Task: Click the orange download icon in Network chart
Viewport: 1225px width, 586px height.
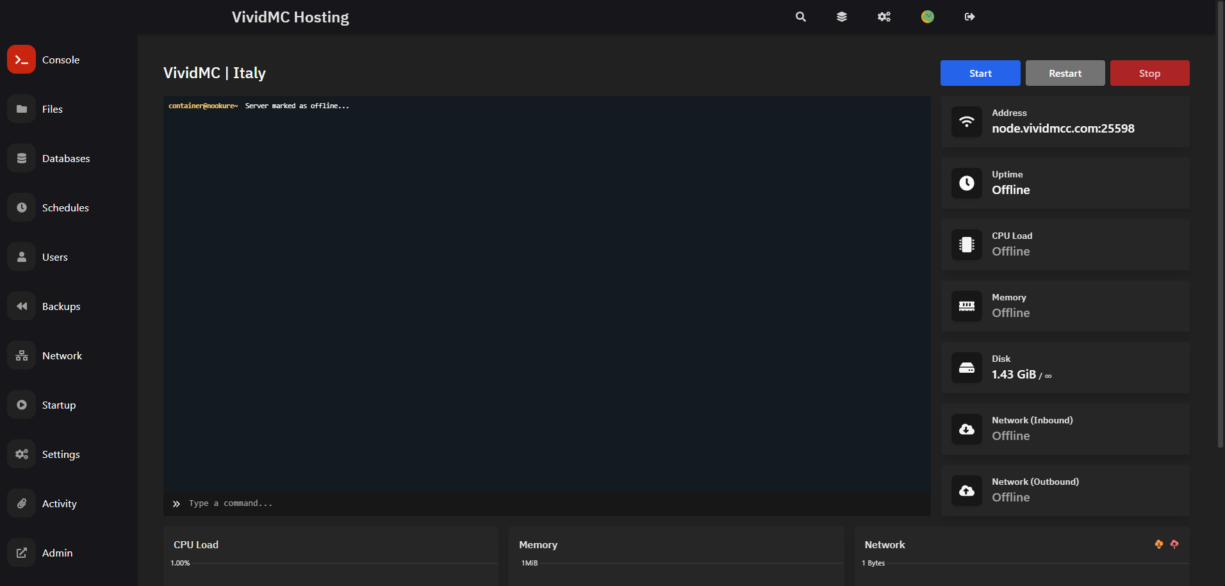Action: (1159, 544)
